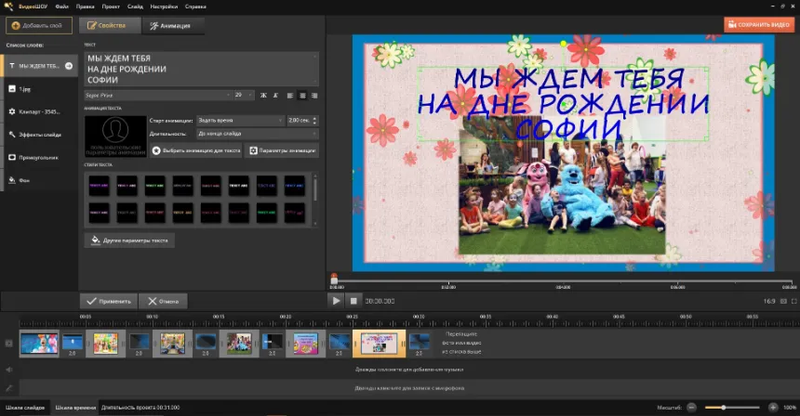Viewport: 800px width, 416px height.
Task: Toggle italic (К) text formatting
Action: coord(275,95)
